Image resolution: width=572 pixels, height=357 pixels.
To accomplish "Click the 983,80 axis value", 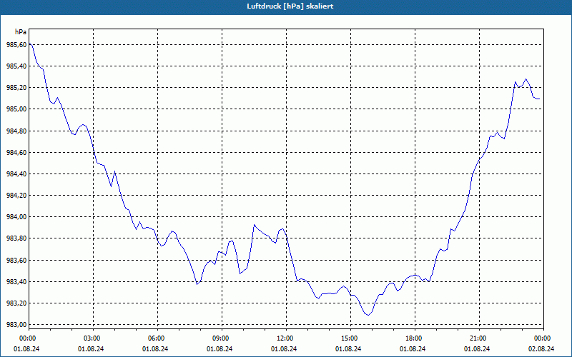I will coord(16,238).
